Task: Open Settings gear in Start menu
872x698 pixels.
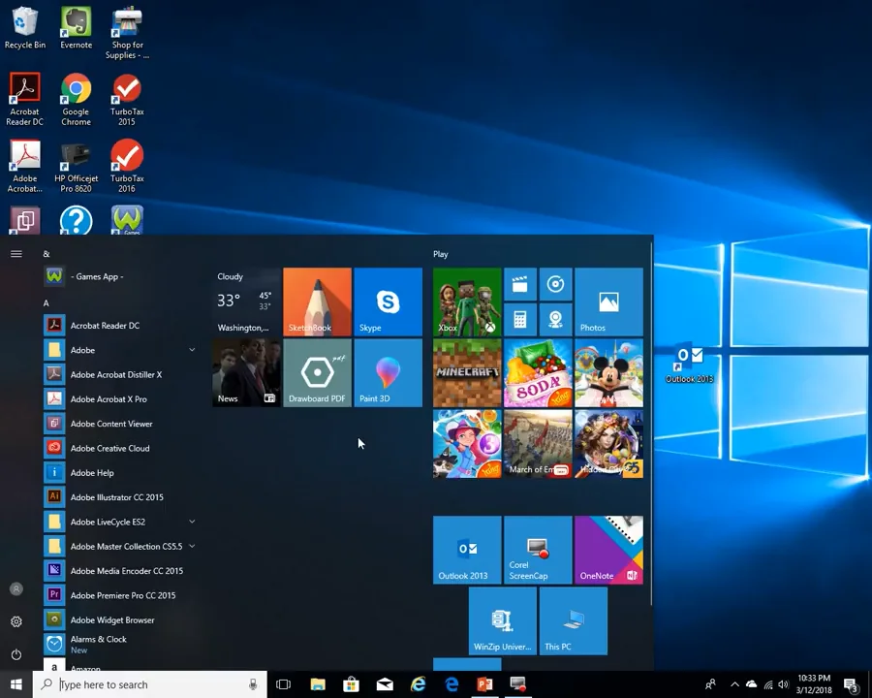Action: (x=16, y=621)
